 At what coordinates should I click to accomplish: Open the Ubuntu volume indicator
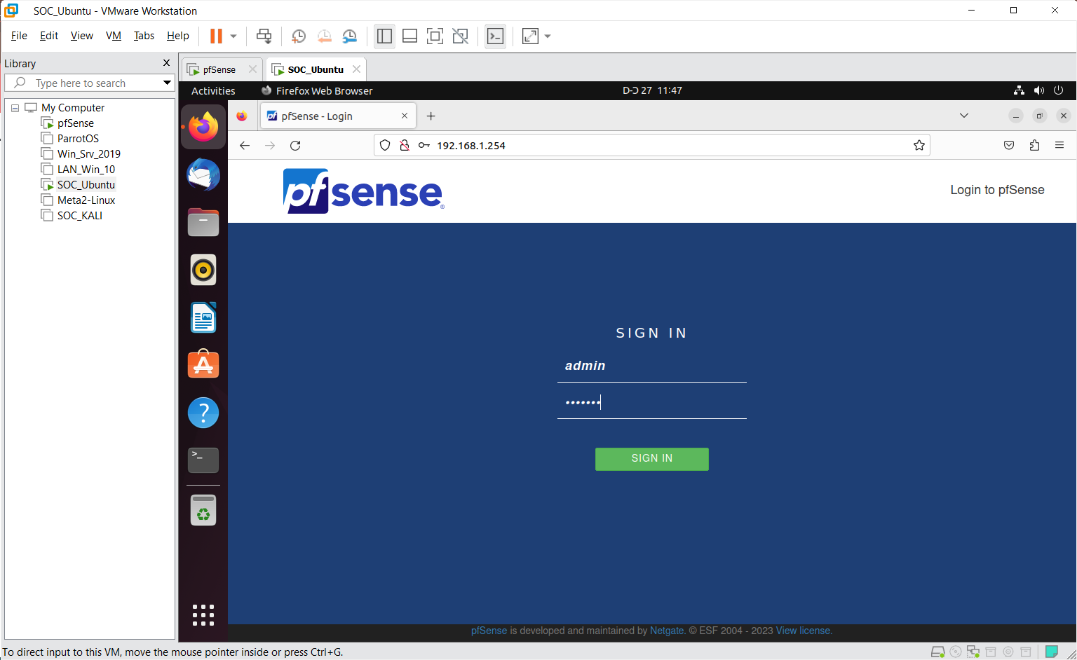tap(1038, 90)
